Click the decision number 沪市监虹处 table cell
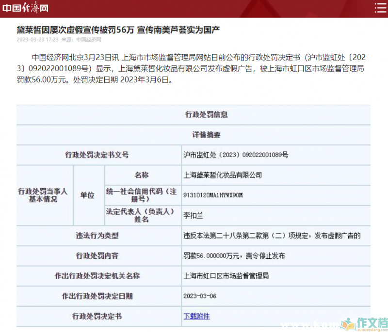 coord(236,155)
